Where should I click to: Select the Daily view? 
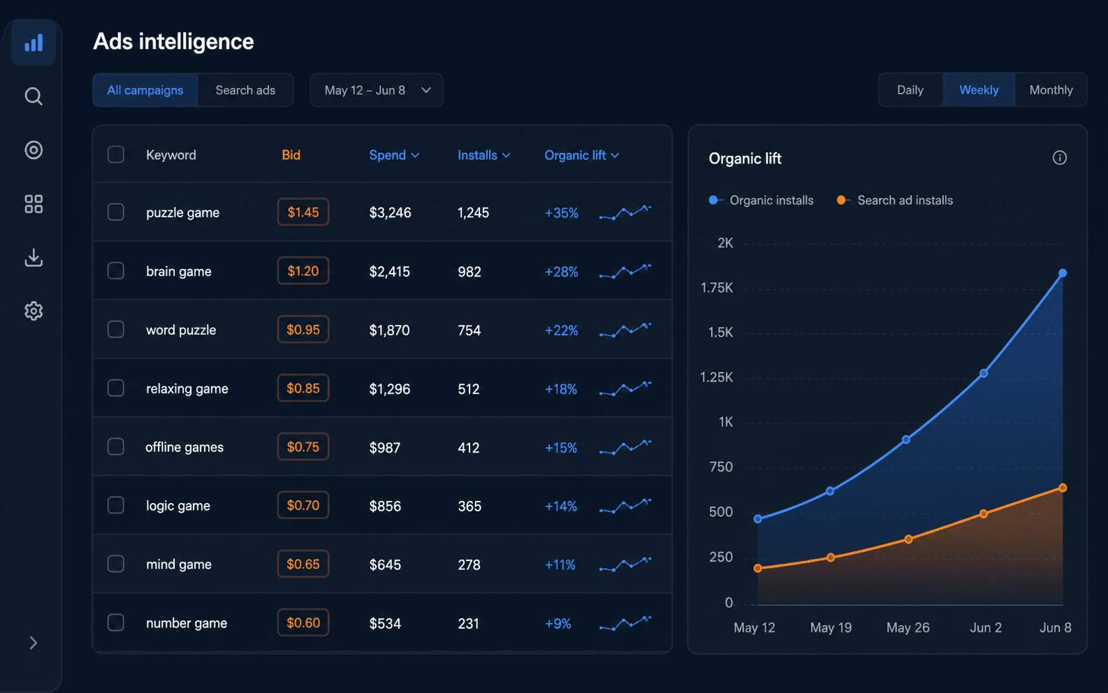[910, 90]
